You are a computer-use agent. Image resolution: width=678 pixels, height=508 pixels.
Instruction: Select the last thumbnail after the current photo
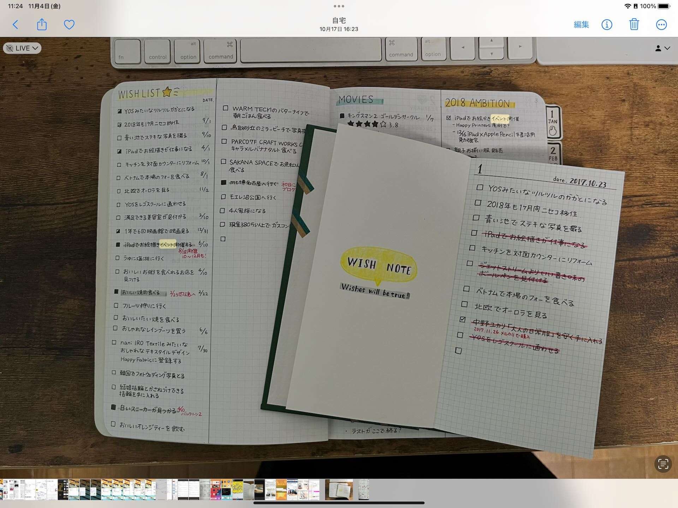364,489
